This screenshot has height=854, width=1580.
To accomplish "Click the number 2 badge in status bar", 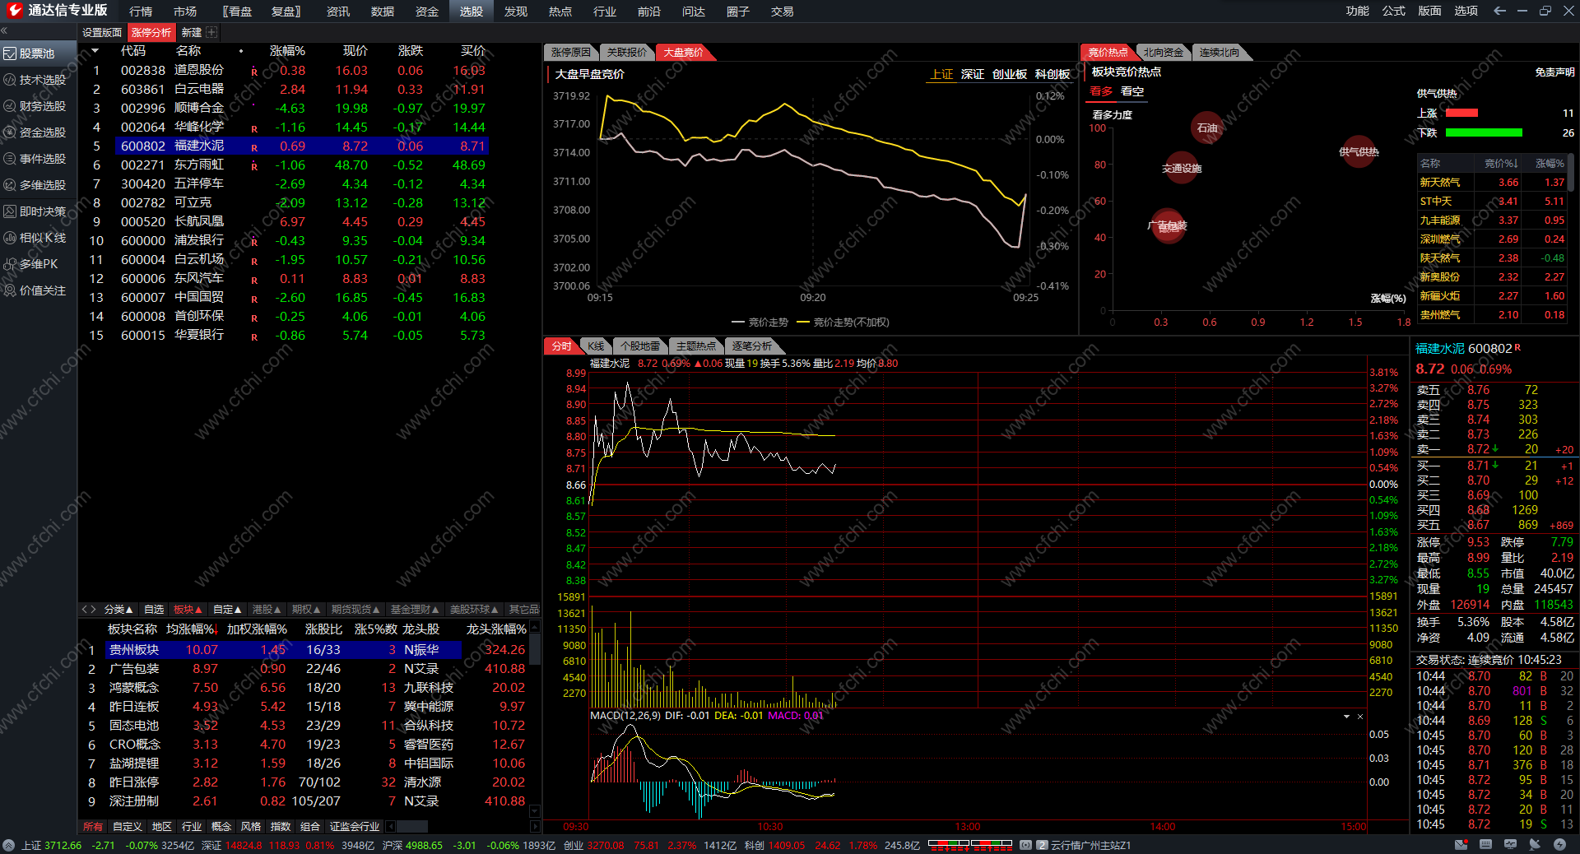I will (1042, 845).
